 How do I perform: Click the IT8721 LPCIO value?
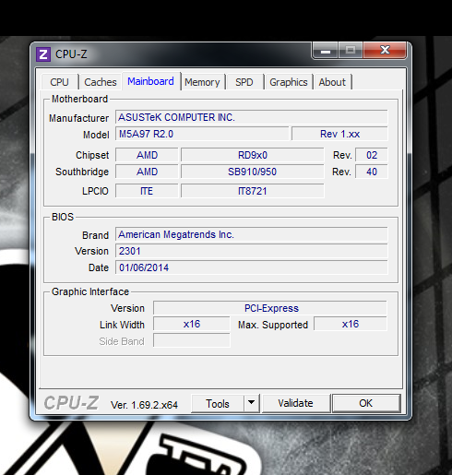click(x=253, y=191)
